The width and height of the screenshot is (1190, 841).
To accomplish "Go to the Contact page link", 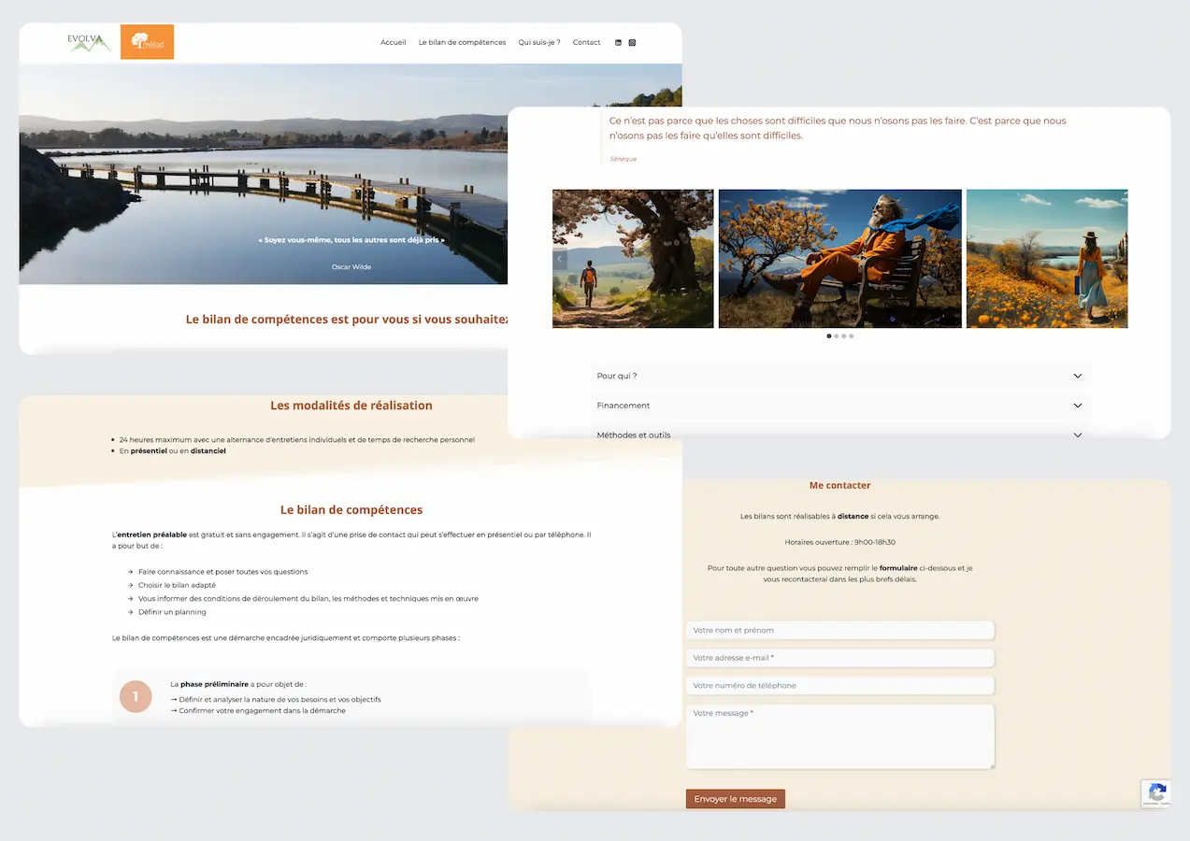I will click(x=586, y=42).
